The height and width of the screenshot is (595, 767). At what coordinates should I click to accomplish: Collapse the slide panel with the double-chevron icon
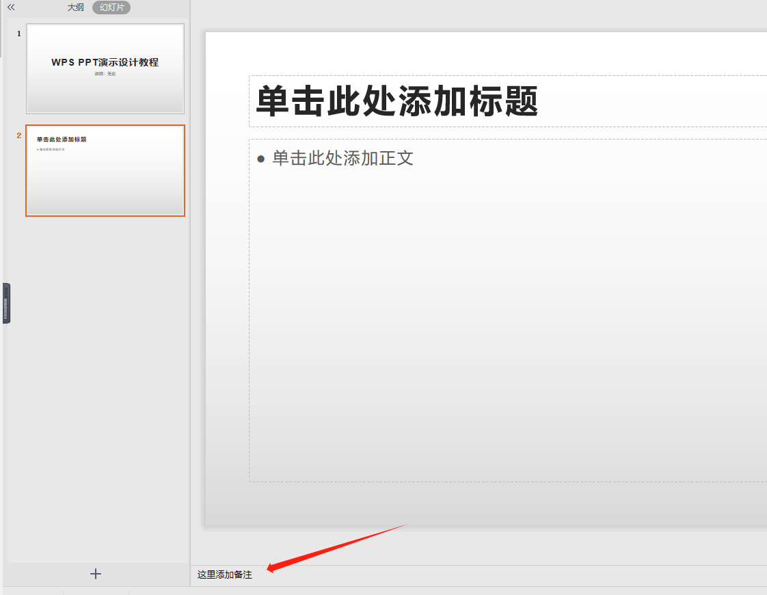click(x=11, y=8)
